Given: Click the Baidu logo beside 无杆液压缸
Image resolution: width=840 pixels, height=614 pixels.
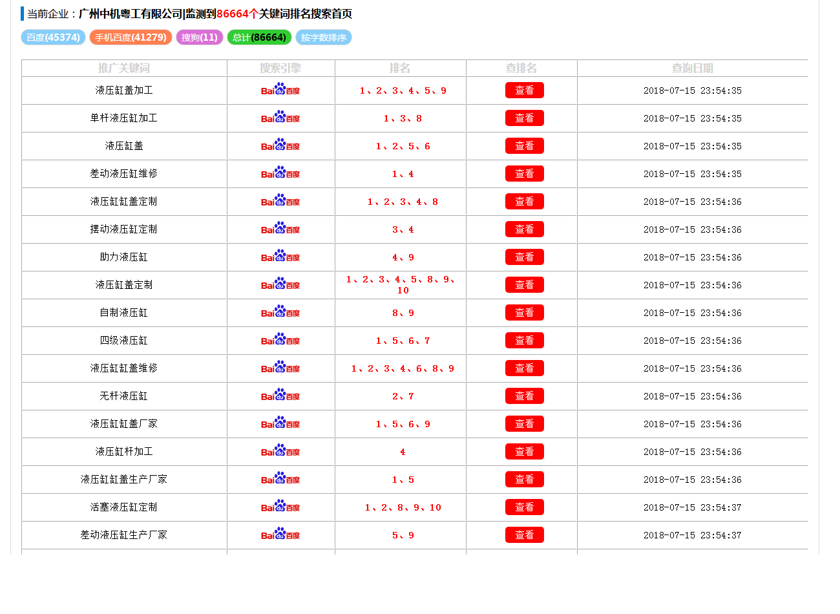Looking at the screenshot, I should 280,396.
